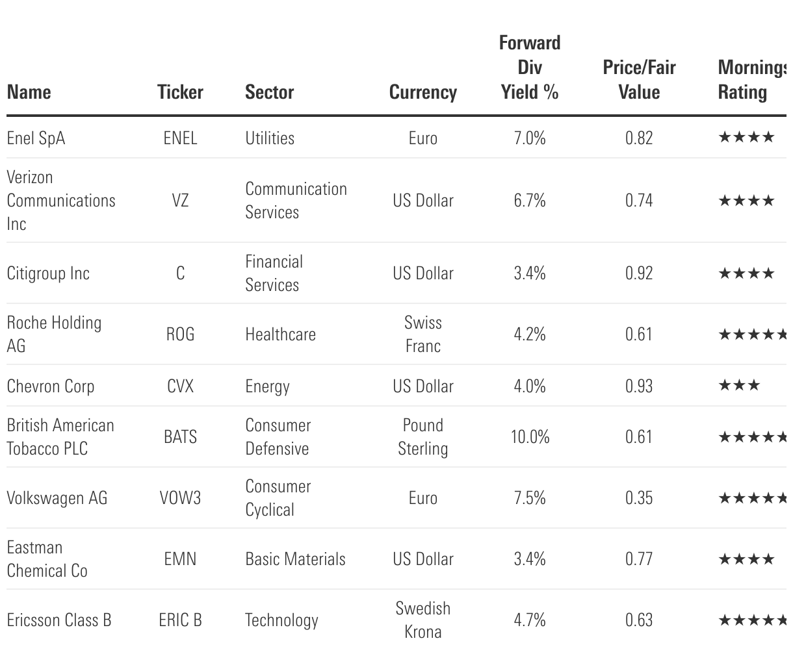Image resolution: width=793 pixels, height=656 pixels.
Task: Open the Ericsson Class B entry
Action: point(59,620)
